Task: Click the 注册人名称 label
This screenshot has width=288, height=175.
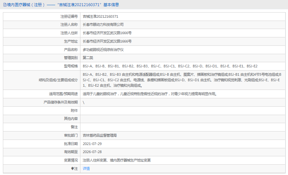Action: point(69,24)
